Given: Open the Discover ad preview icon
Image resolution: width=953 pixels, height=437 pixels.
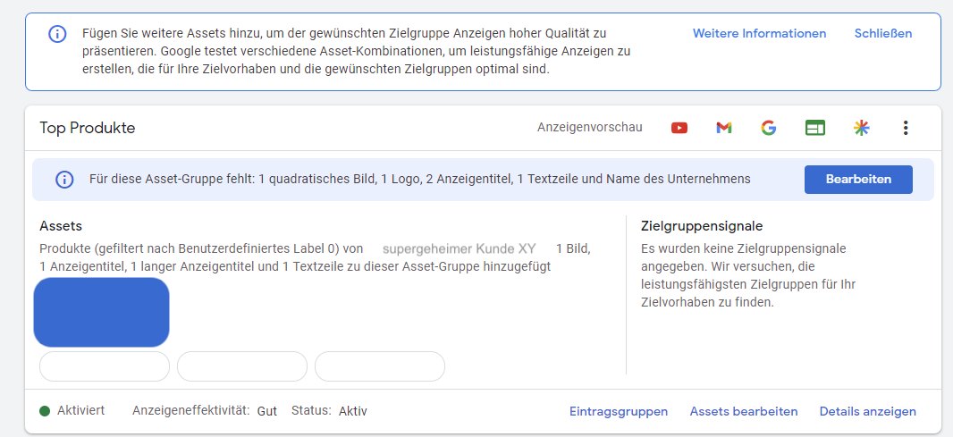Looking at the screenshot, I should pyautogui.click(x=861, y=128).
